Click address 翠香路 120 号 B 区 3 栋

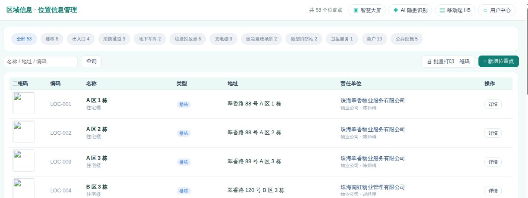(x=256, y=190)
